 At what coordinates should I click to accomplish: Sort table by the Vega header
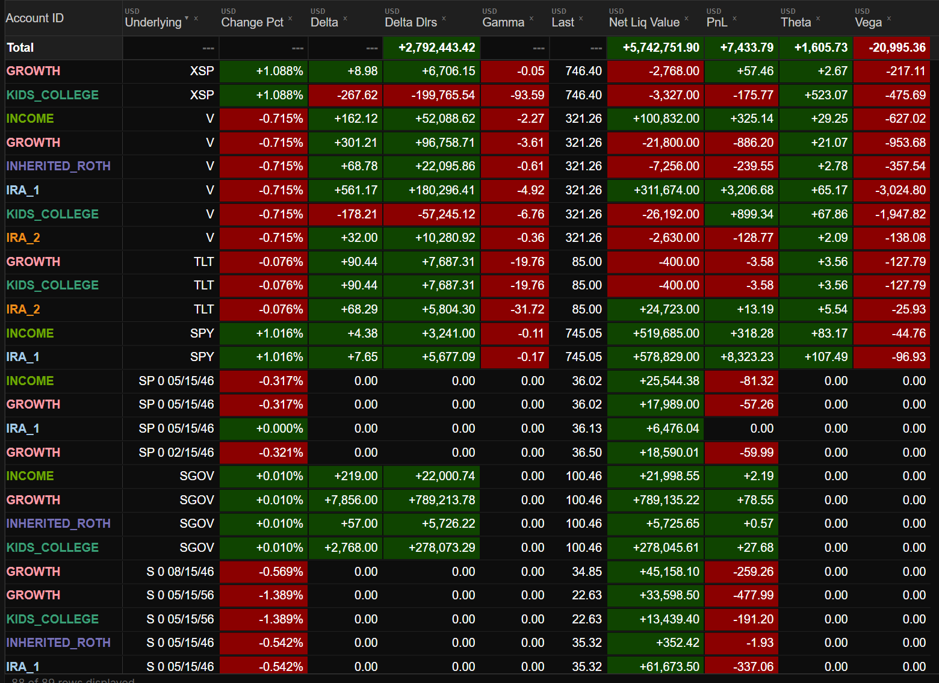tap(868, 22)
